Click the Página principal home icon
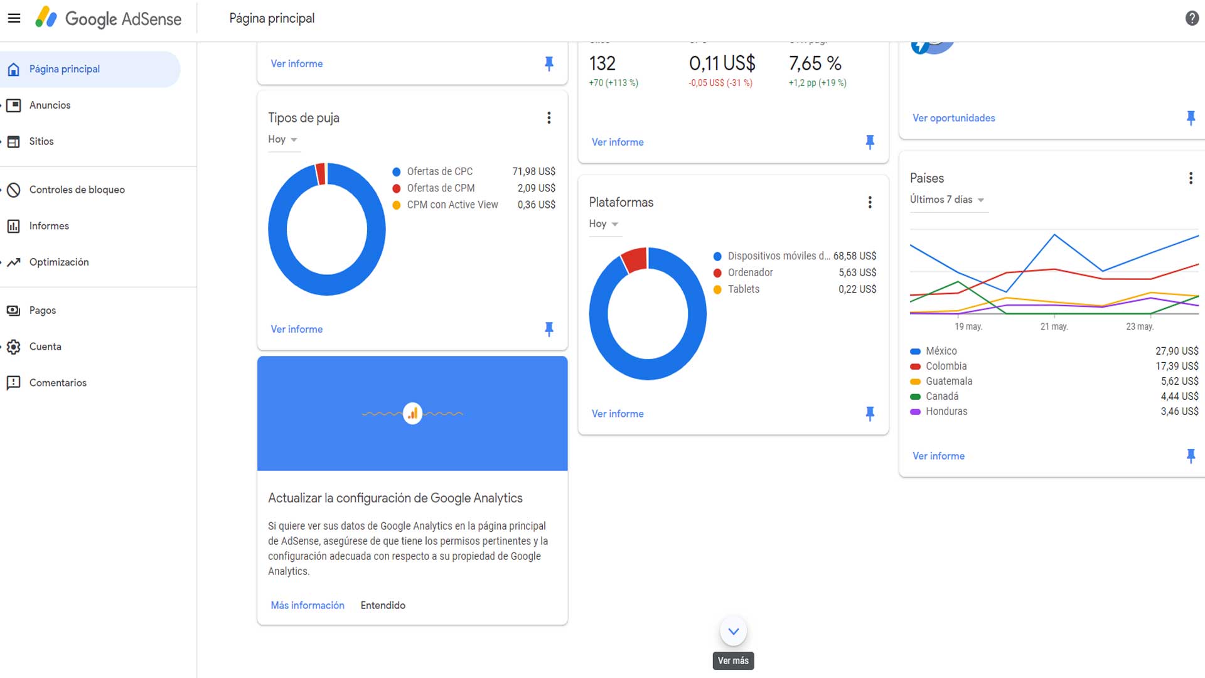Screen dimensions: 1205x678 point(13,69)
